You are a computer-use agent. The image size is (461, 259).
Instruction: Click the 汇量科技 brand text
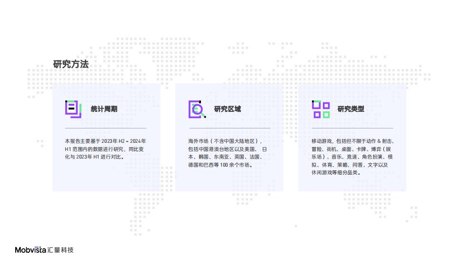[60, 250]
